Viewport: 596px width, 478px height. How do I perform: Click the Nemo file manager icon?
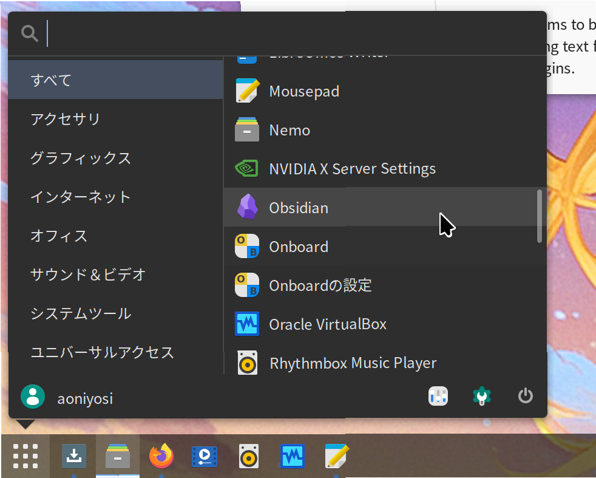247,129
